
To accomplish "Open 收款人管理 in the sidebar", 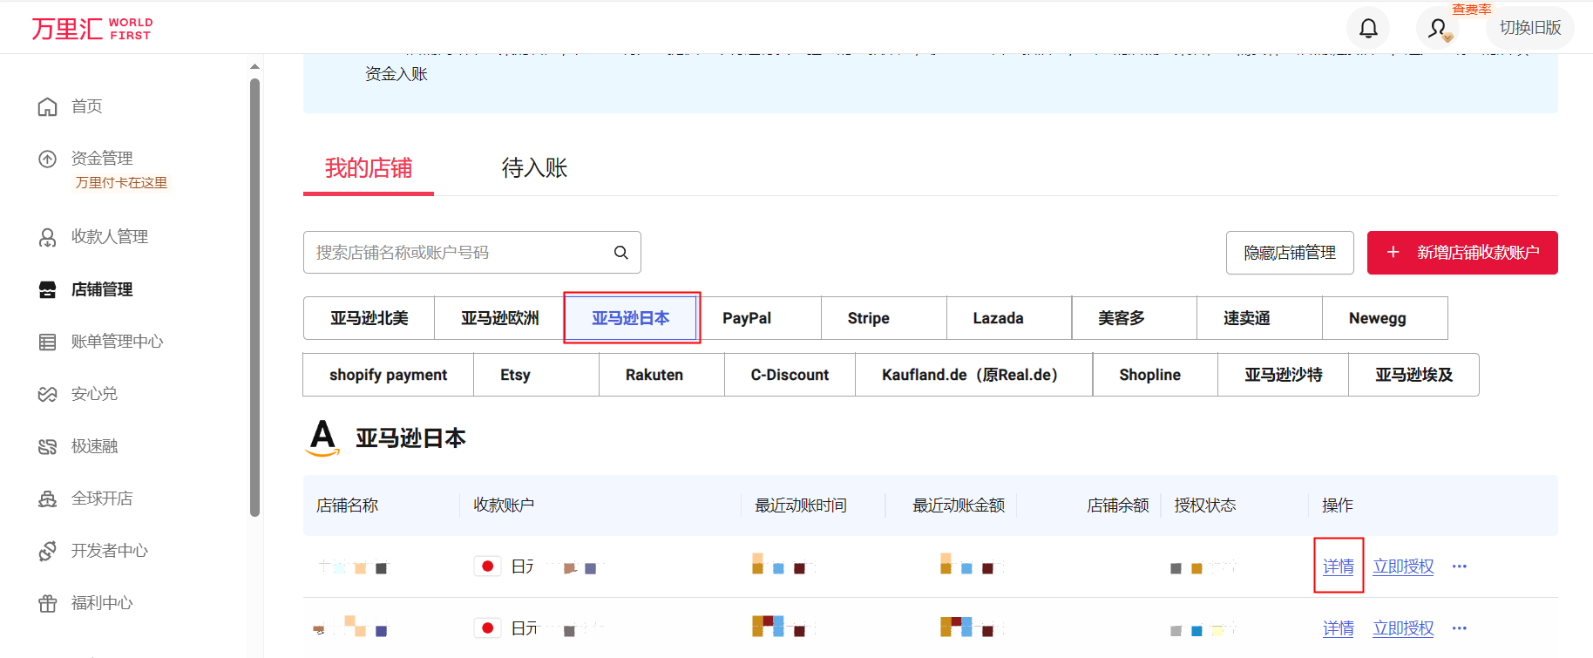I will [x=110, y=237].
